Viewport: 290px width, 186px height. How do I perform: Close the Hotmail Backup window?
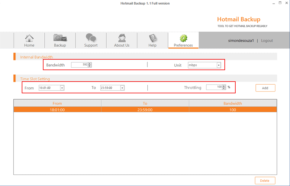click(x=287, y=3)
